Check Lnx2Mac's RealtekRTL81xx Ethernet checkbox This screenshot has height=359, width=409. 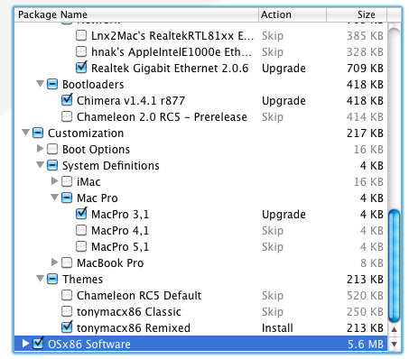[81, 35]
